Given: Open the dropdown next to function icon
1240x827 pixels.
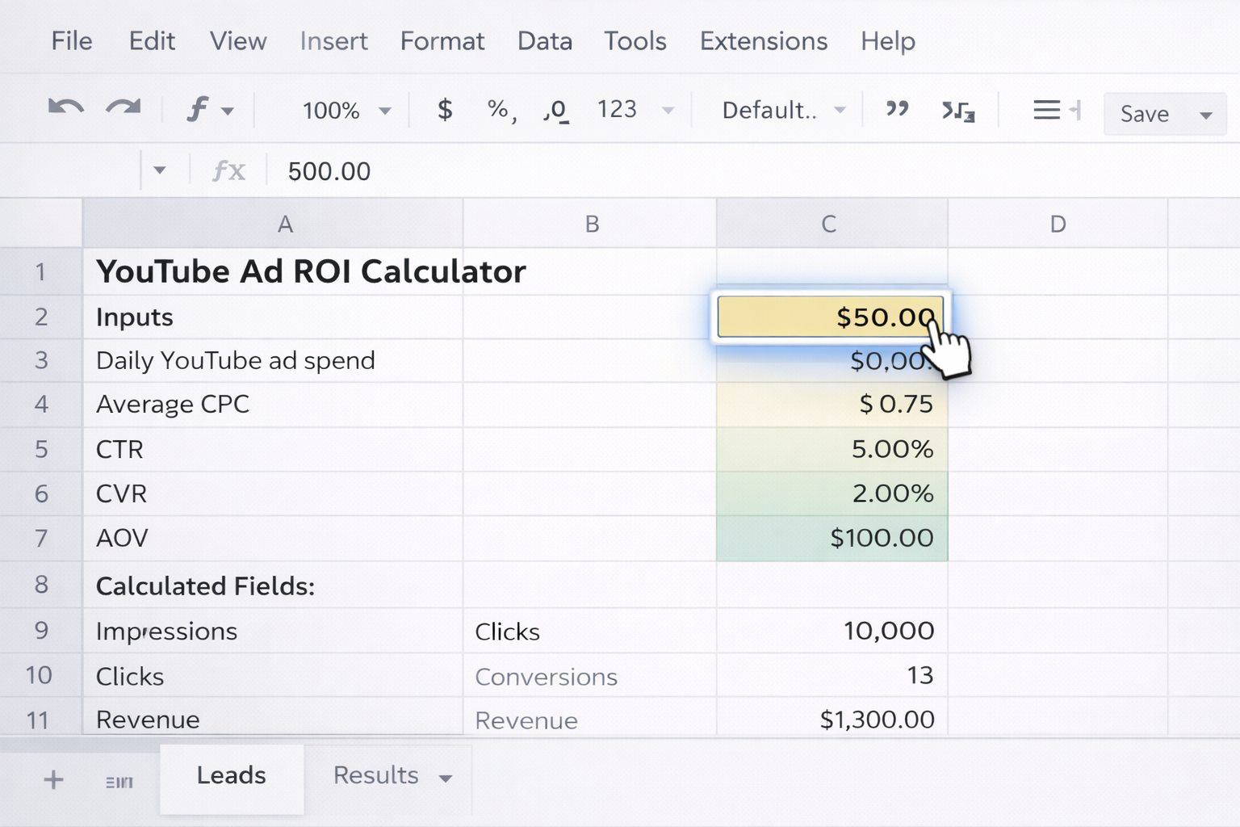Looking at the screenshot, I should [228, 111].
